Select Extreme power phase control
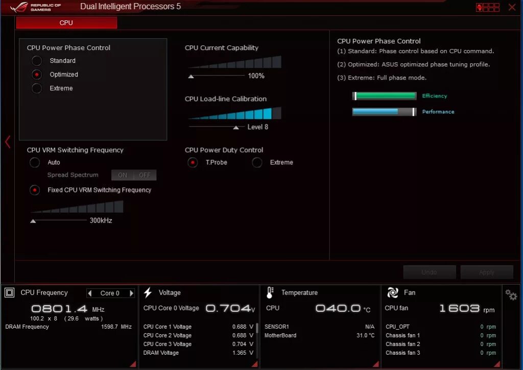This screenshot has width=523, height=370. point(37,88)
